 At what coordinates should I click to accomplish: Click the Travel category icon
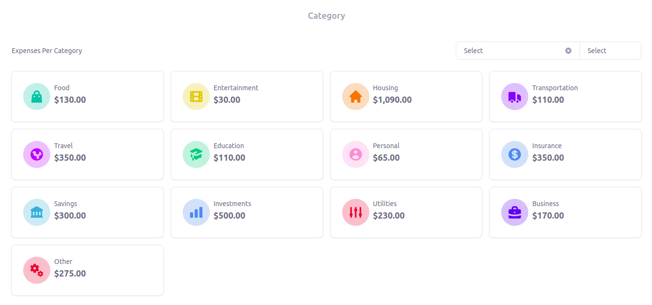(x=37, y=154)
